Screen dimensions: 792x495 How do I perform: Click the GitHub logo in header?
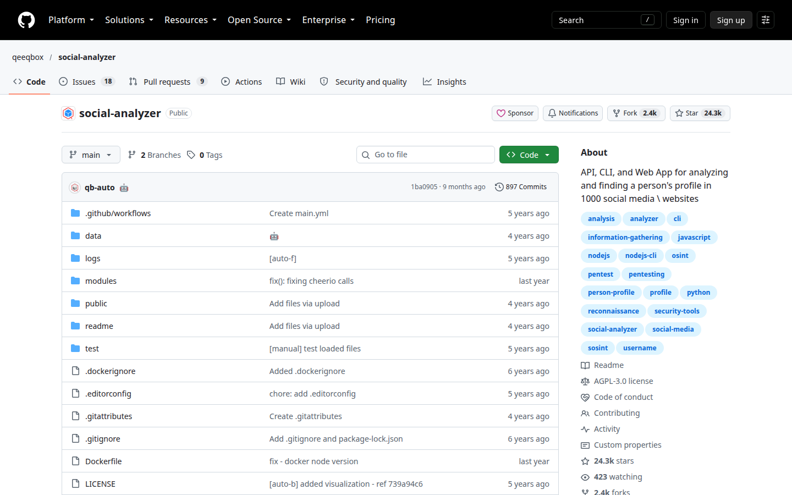[26, 20]
